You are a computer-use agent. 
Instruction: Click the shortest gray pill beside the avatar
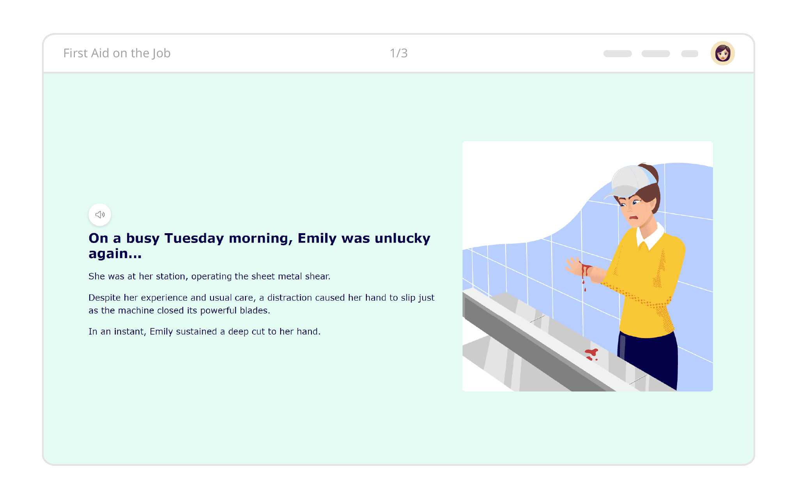coord(690,54)
